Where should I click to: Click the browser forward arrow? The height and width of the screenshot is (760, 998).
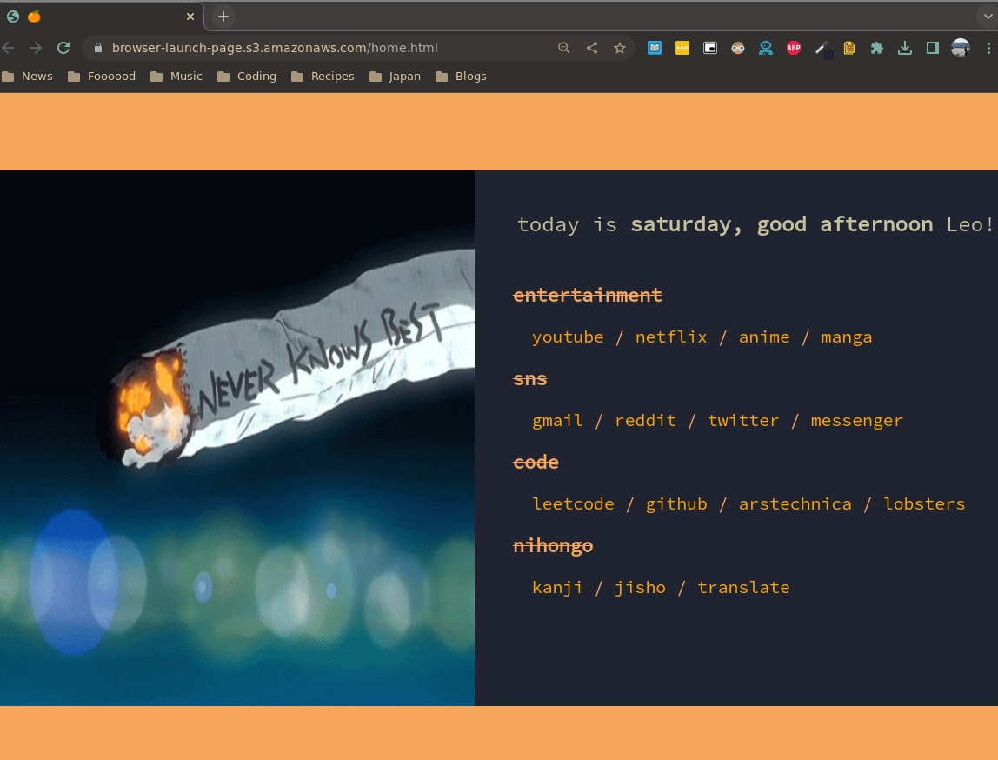click(x=36, y=48)
